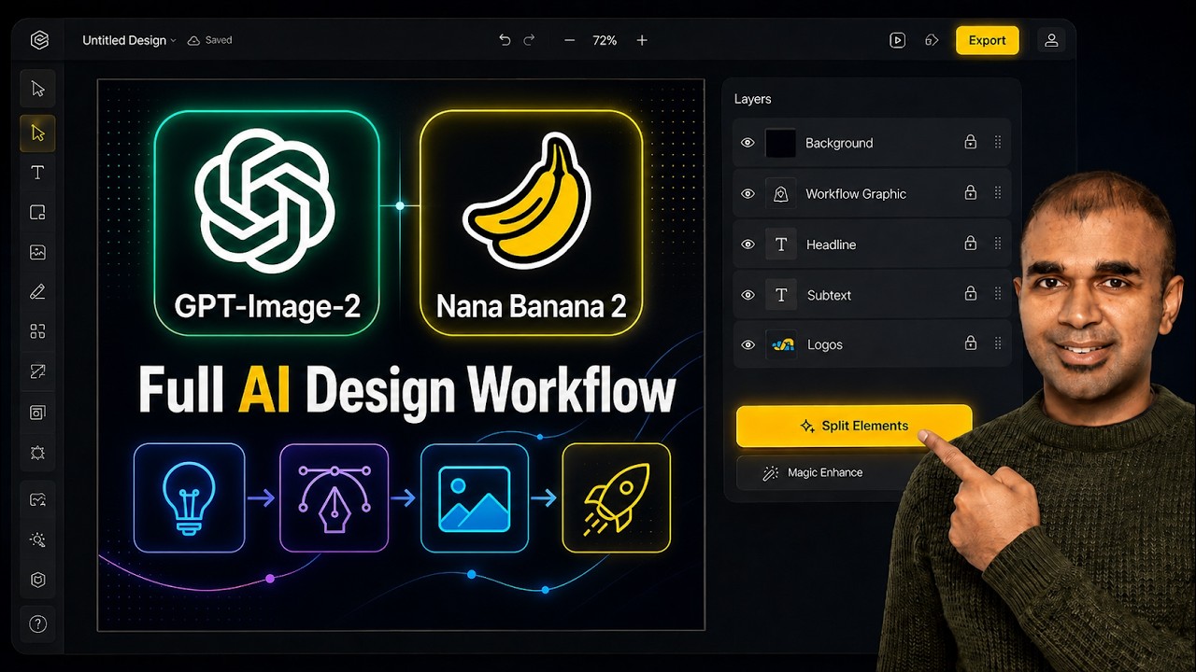Image resolution: width=1196 pixels, height=672 pixels.
Task: Hide the Workflow Graphic layer
Action: click(x=747, y=193)
